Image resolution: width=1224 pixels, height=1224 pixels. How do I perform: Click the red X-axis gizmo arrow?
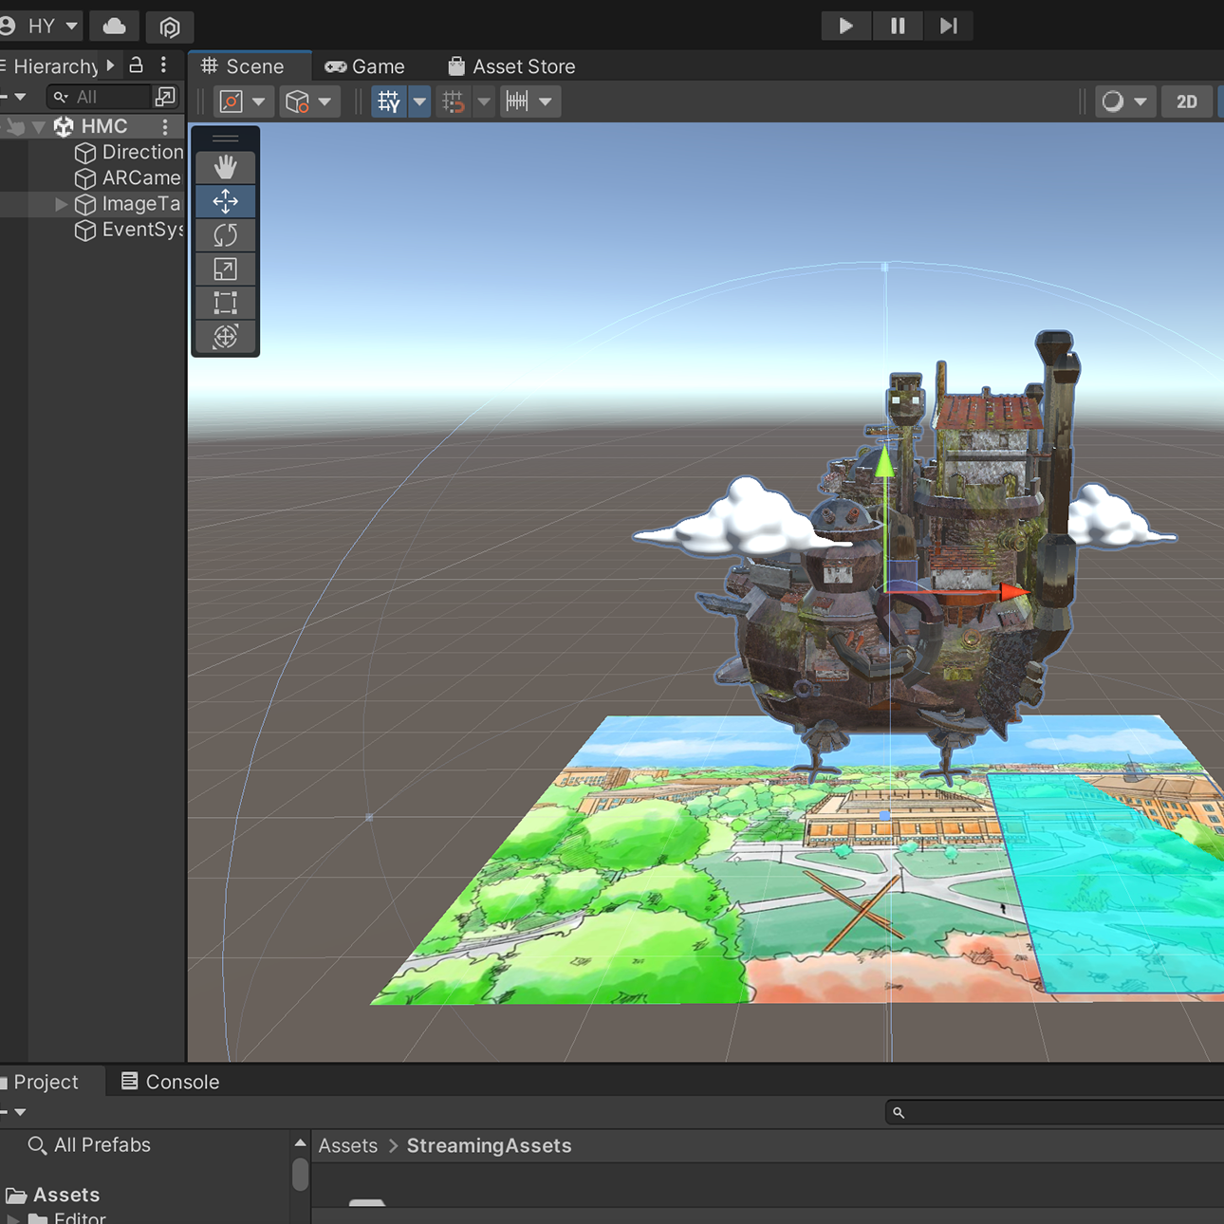1014,592
